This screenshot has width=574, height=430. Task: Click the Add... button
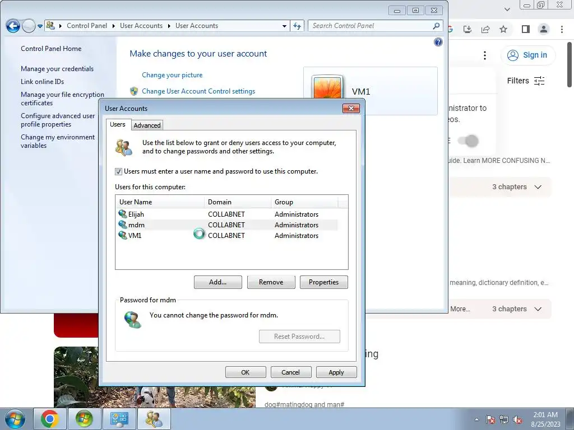point(218,282)
